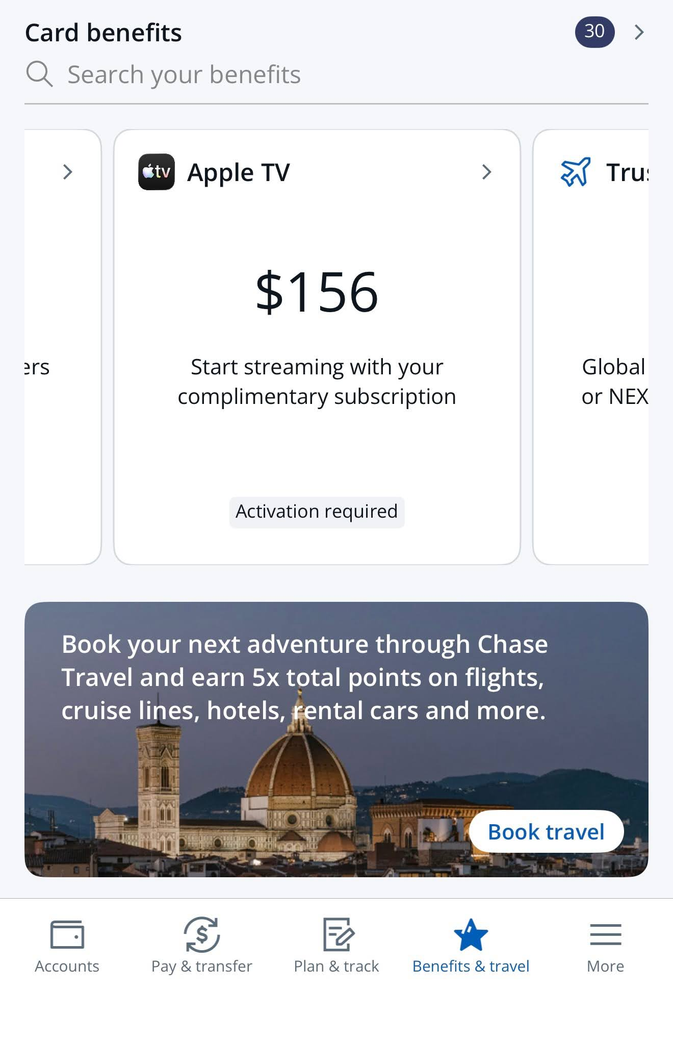The image size is (673, 1043).
Task: Tap the 30 benefits count badge
Action: click(x=594, y=32)
